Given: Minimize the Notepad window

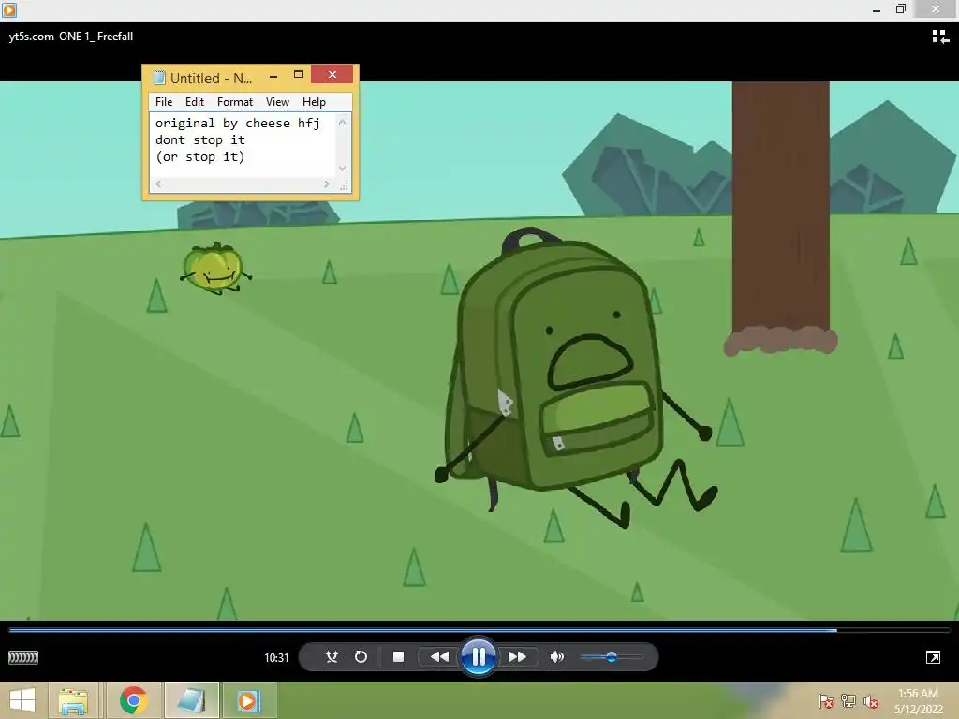Looking at the screenshot, I should pos(273,76).
